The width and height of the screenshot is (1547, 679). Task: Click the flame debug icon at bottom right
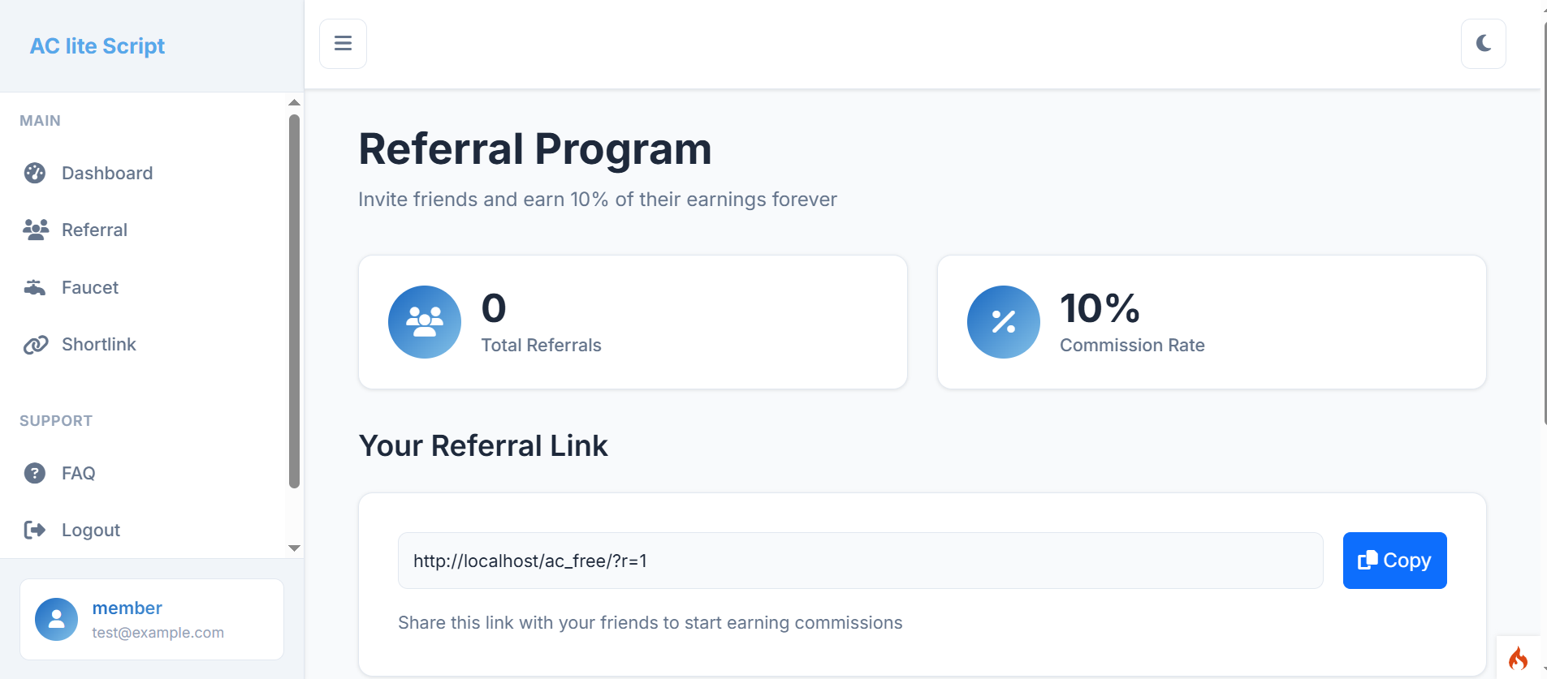point(1518,658)
